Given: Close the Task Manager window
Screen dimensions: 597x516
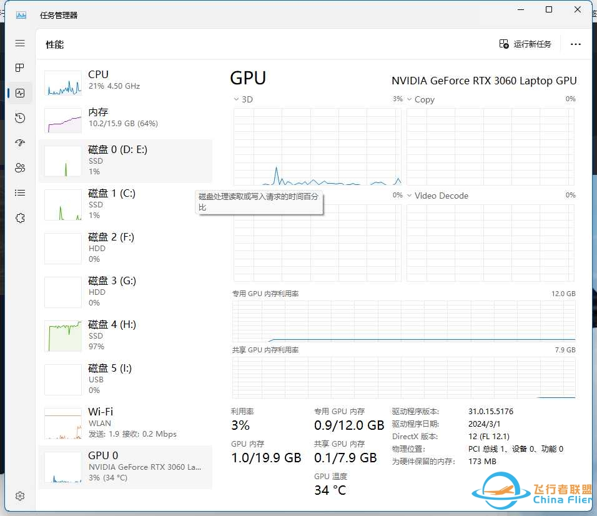Looking at the screenshot, I should [577, 9].
